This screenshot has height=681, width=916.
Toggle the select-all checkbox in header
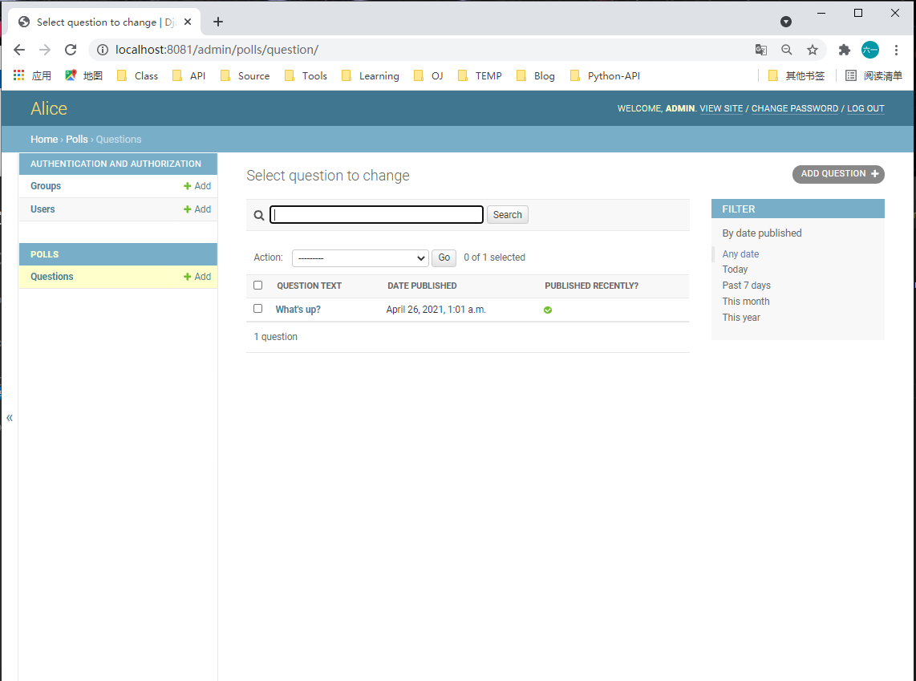(257, 285)
